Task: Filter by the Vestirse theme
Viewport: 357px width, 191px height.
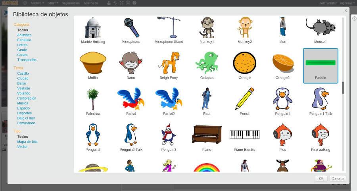Action: [x=24, y=89]
